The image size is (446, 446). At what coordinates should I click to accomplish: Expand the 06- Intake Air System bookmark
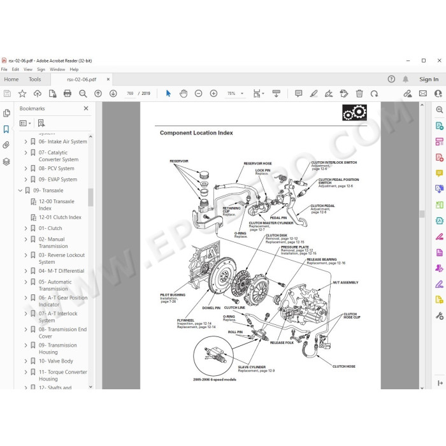coord(25,141)
